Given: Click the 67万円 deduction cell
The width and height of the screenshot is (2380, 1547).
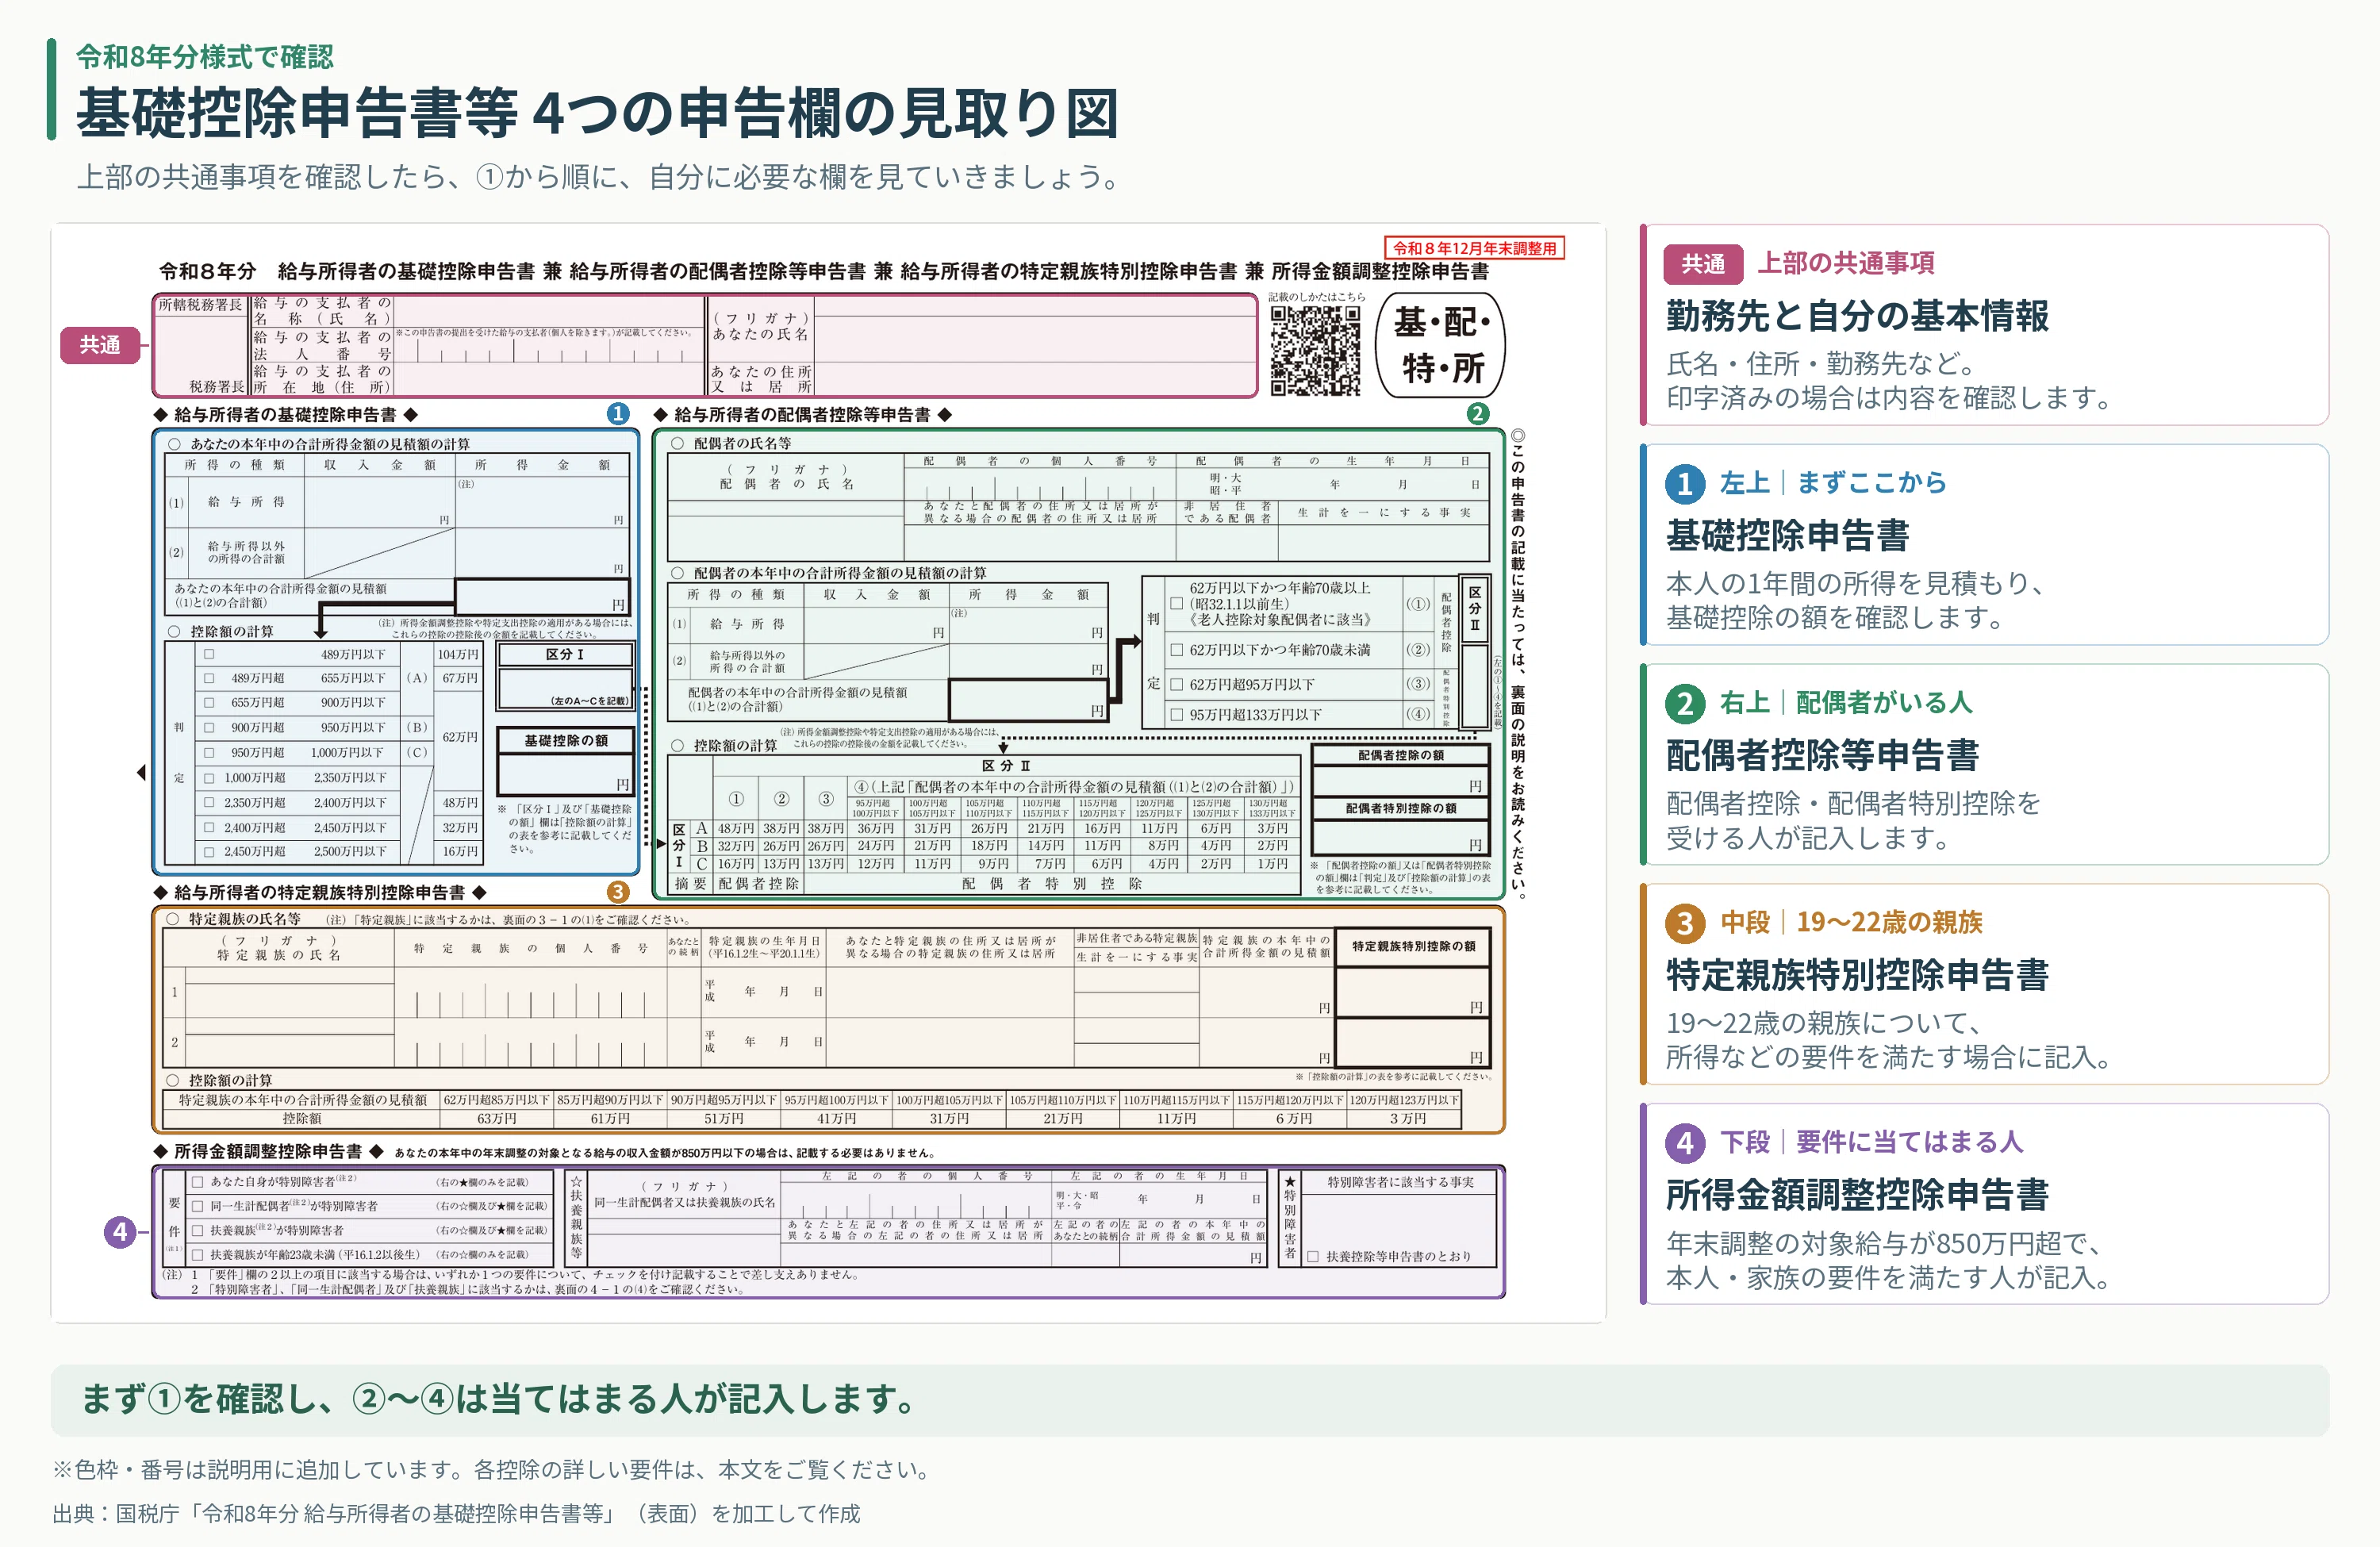Looking at the screenshot, I should click(x=459, y=678).
